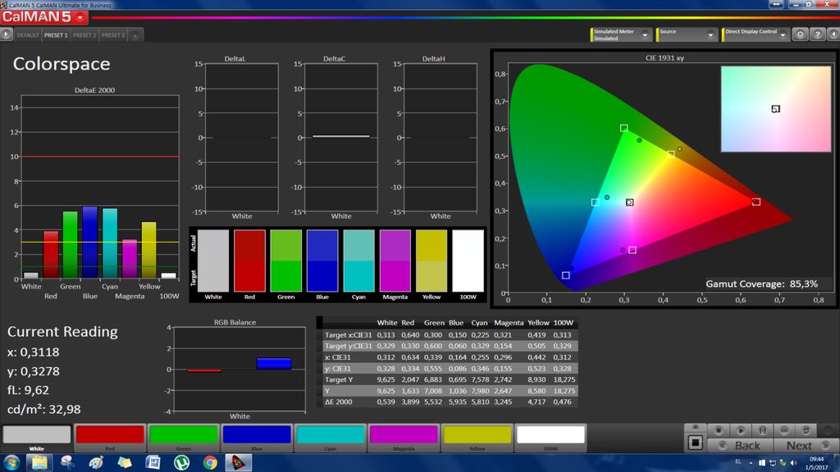Click the Yellow swatch in Actual/Target comparison

coord(431,261)
